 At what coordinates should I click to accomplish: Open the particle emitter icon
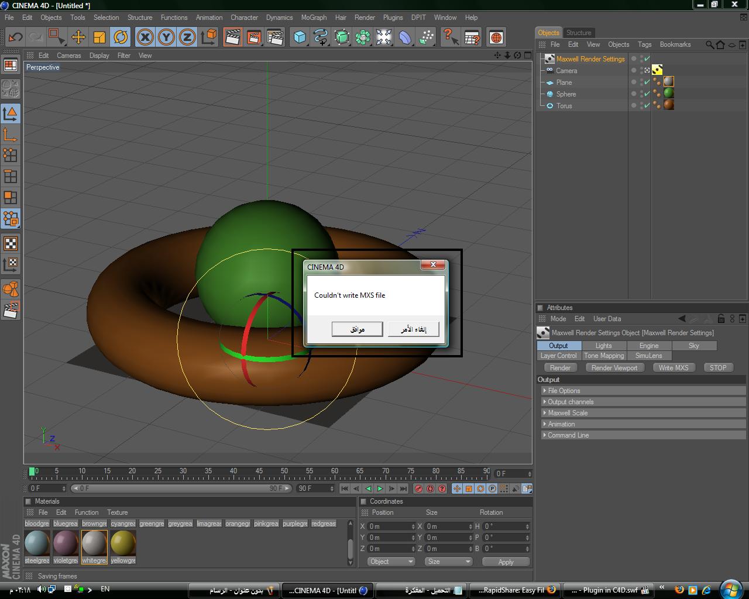click(x=426, y=37)
